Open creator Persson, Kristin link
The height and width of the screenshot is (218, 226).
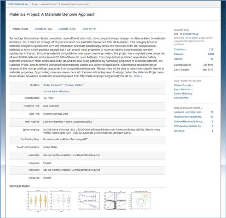(x=73, y=85)
